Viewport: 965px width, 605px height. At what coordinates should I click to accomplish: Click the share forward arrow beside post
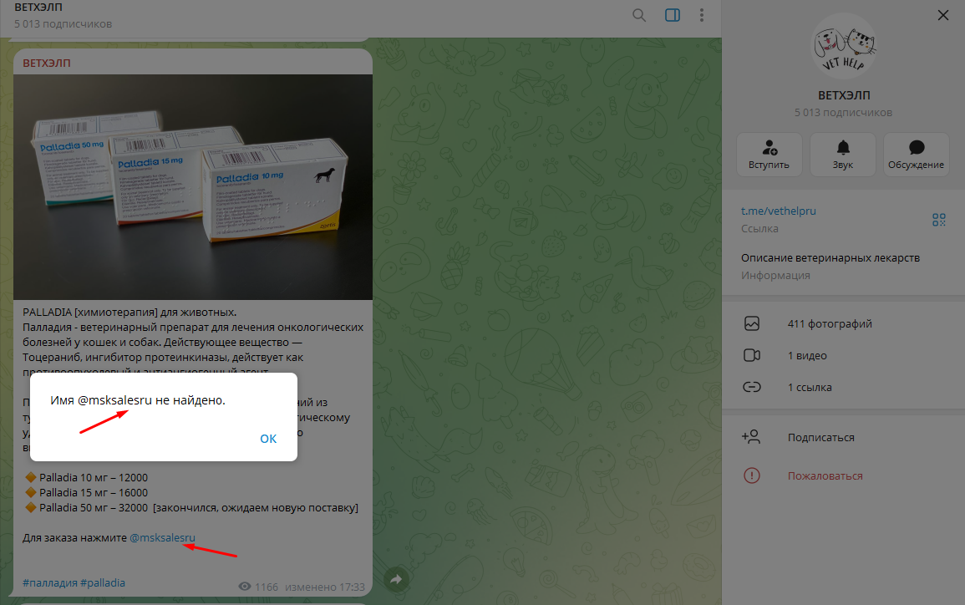[396, 579]
